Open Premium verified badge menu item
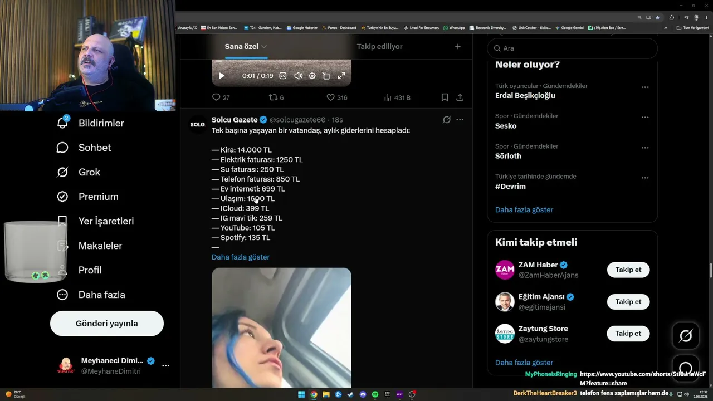713x401 pixels. tap(87, 197)
